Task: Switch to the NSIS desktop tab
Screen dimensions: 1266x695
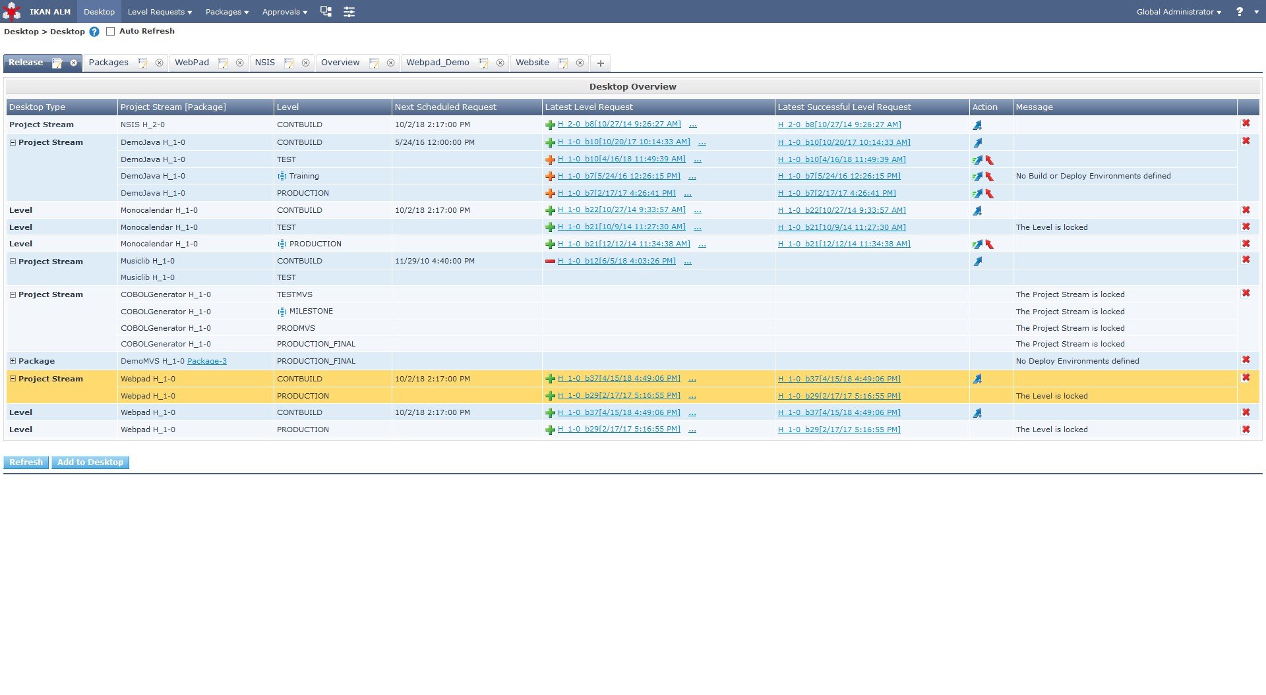Action: 265,63
